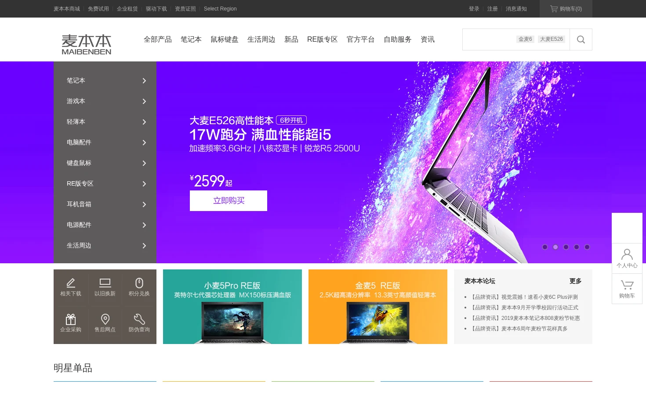Expand the 键盘鼠标 category arrow

coord(144,163)
